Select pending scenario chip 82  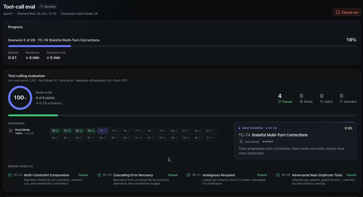click(198, 131)
